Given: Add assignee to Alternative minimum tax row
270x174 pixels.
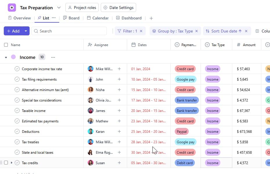Looking at the screenshot, I should [119, 90].
